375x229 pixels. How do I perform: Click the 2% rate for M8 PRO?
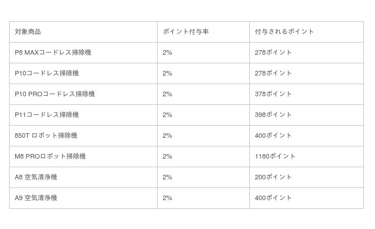tap(167, 156)
